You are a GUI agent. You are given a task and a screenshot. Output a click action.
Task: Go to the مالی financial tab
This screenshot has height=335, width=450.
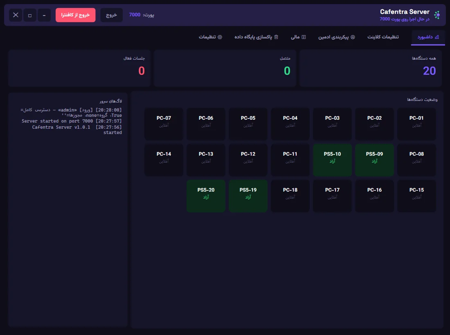click(x=298, y=37)
